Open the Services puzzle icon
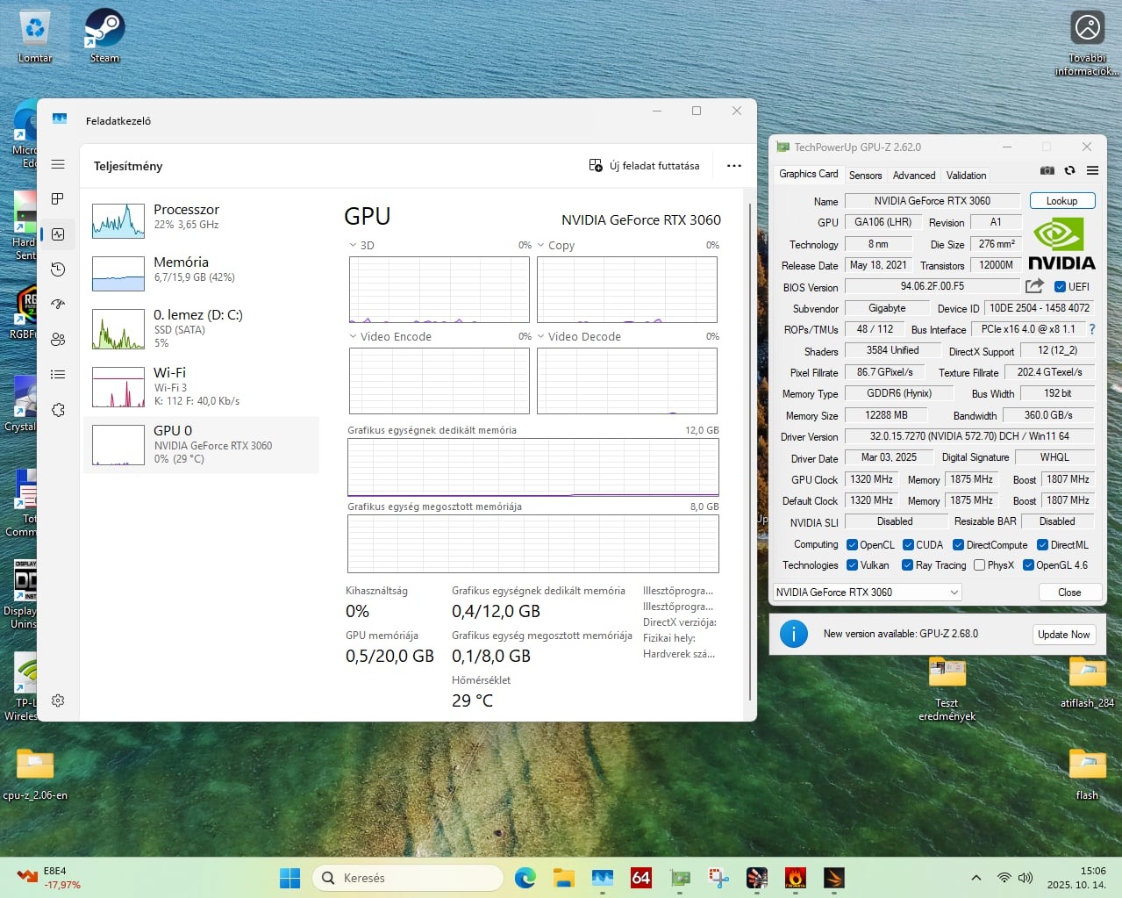 (58, 410)
